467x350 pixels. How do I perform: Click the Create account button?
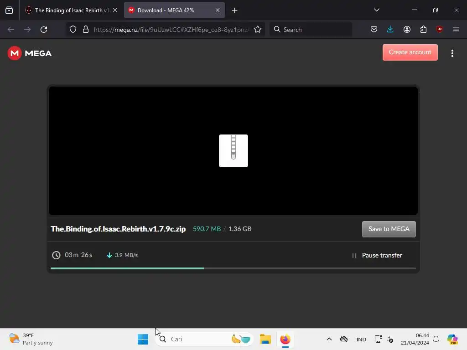point(410,52)
